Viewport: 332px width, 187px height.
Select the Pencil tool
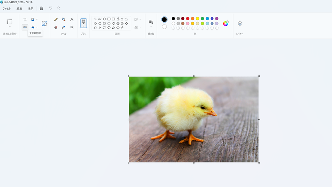[56, 19]
